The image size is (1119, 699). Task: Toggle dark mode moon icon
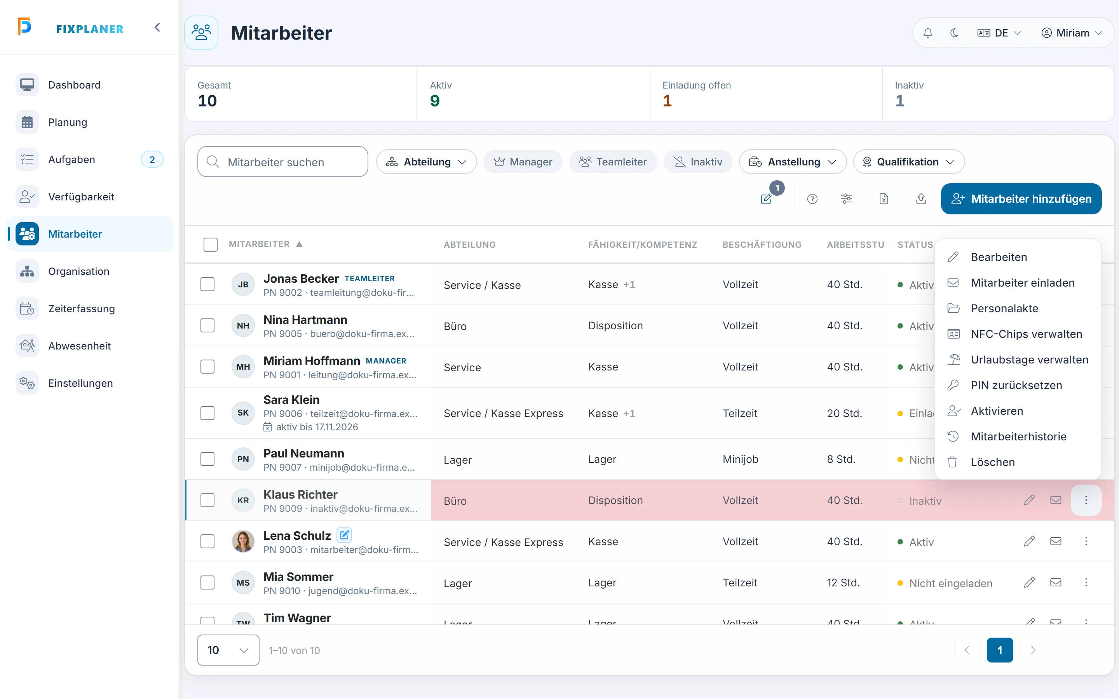(954, 33)
